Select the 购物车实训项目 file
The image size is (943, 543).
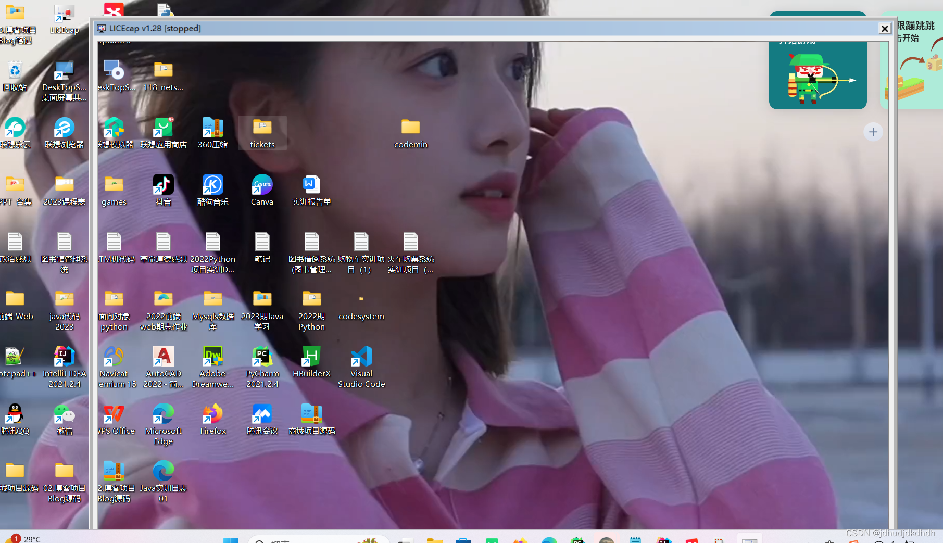(361, 253)
